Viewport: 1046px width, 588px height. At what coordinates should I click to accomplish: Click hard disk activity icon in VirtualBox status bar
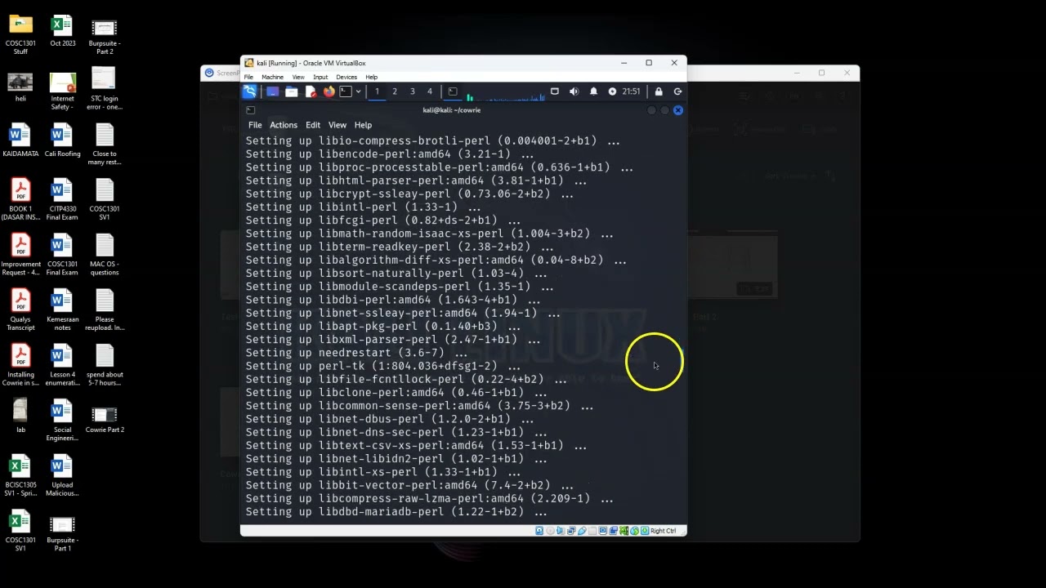pyautogui.click(x=539, y=531)
